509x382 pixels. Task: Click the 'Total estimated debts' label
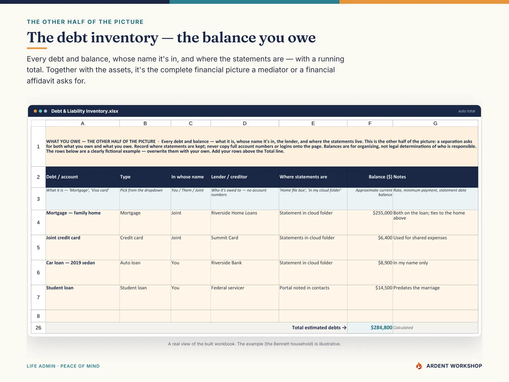(319, 328)
